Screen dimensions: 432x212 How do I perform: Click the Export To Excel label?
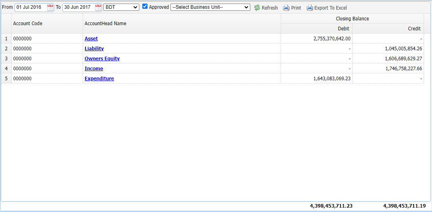point(331,8)
